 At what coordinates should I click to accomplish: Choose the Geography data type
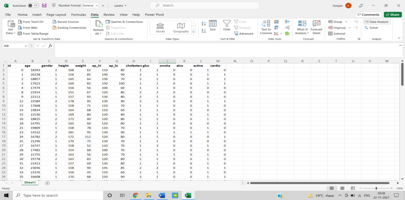[x=181, y=27]
